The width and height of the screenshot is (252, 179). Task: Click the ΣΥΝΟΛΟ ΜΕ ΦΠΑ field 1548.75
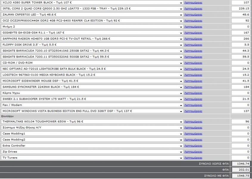pos(241,176)
